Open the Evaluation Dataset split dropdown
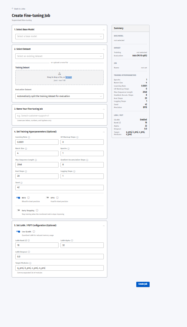Screen dimensions: 187x327 pyautogui.click(x=60, y=96)
